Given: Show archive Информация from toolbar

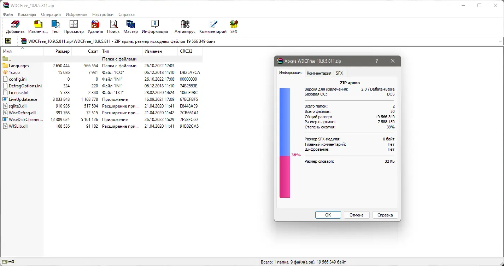Looking at the screenshot, I should [154, 27].
